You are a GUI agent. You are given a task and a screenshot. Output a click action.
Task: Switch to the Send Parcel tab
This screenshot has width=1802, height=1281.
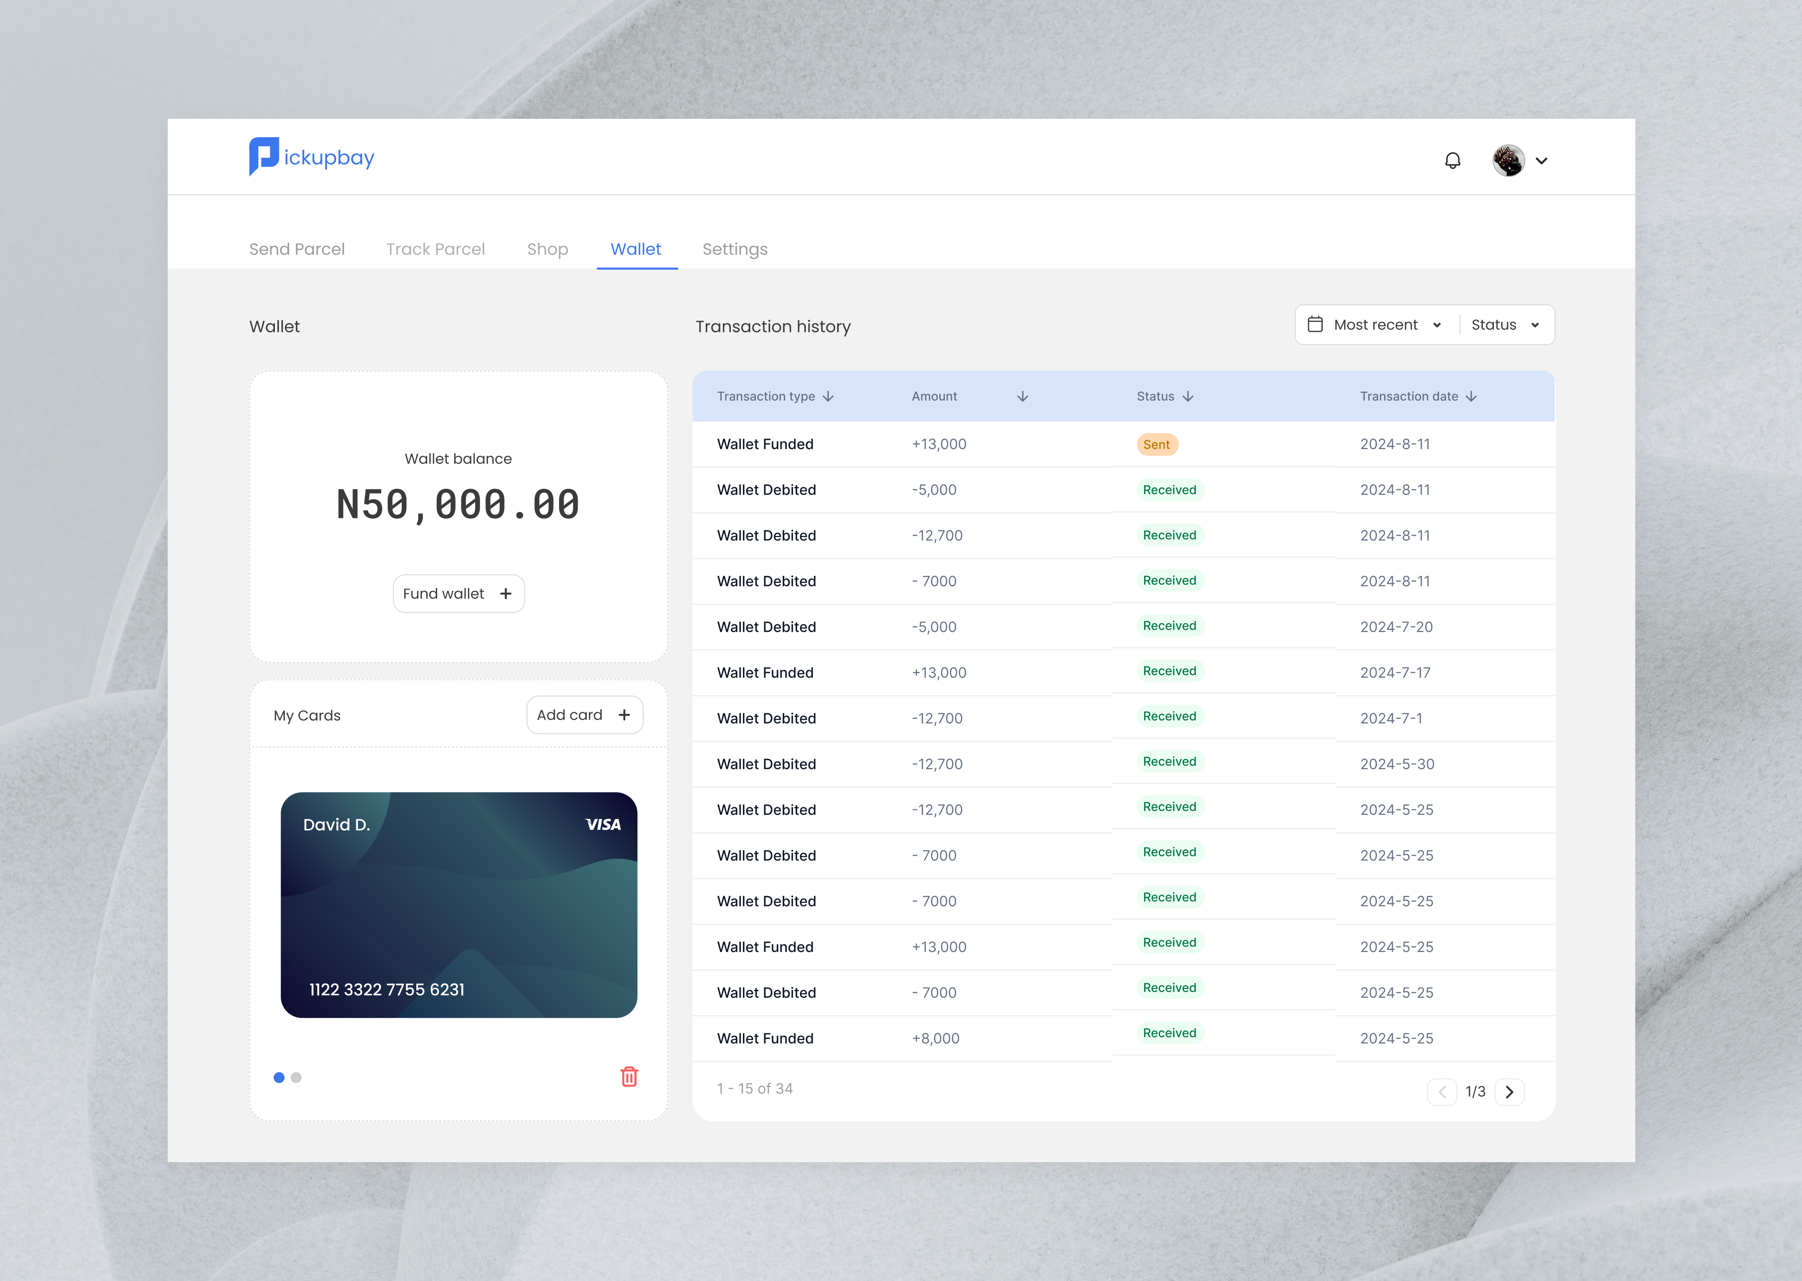click(x=297, y=249)
